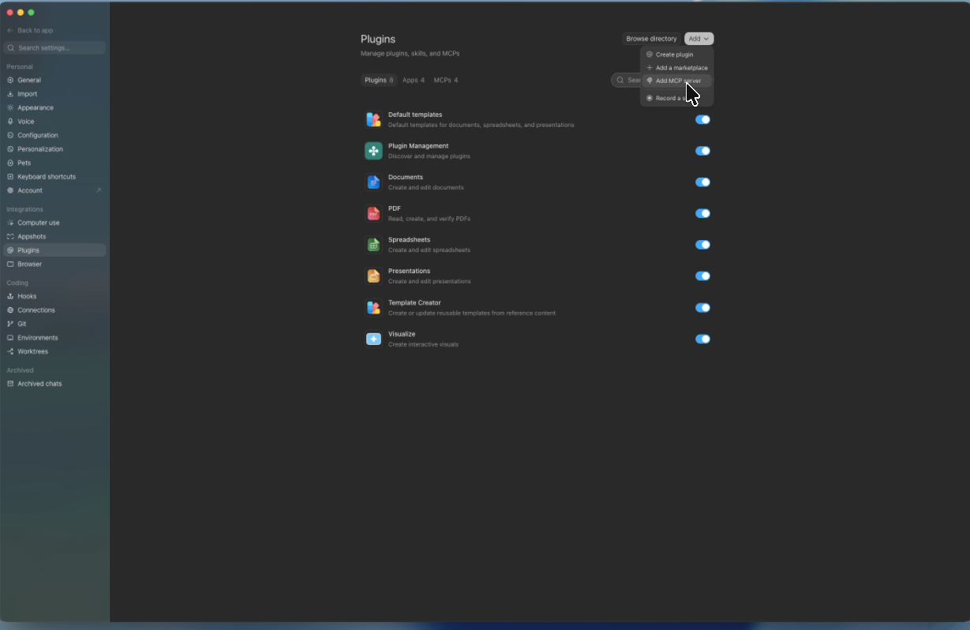Viewport: 970px width, 630px height.
Task: Click the 'Create interactive visuals' description
Action: click(423, 344)
